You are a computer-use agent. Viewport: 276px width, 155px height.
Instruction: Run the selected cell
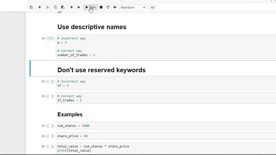click(x=91, y=7)
